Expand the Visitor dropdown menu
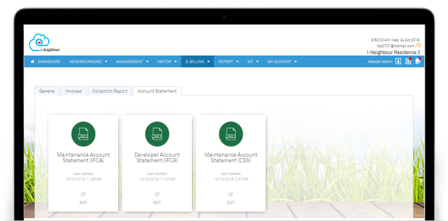Screen dimensions: 448x221 (167, 62)
